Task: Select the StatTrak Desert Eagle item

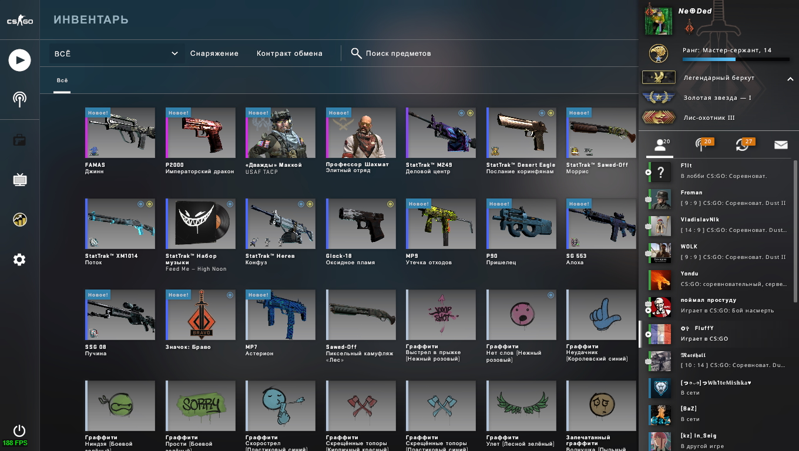Action: tap(522, 133)
